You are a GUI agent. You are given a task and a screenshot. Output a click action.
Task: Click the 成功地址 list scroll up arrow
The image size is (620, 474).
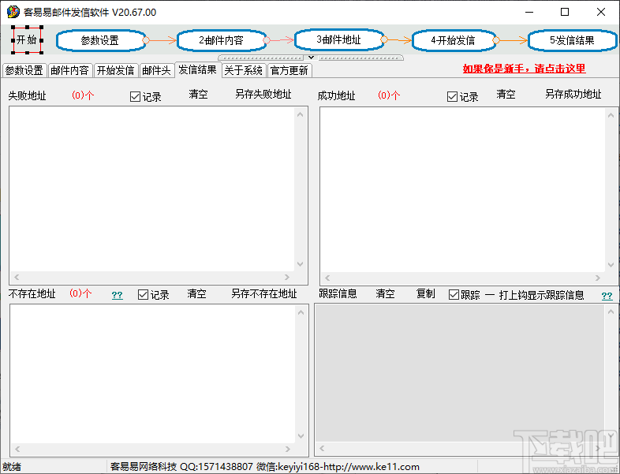(x=611, y=115)
